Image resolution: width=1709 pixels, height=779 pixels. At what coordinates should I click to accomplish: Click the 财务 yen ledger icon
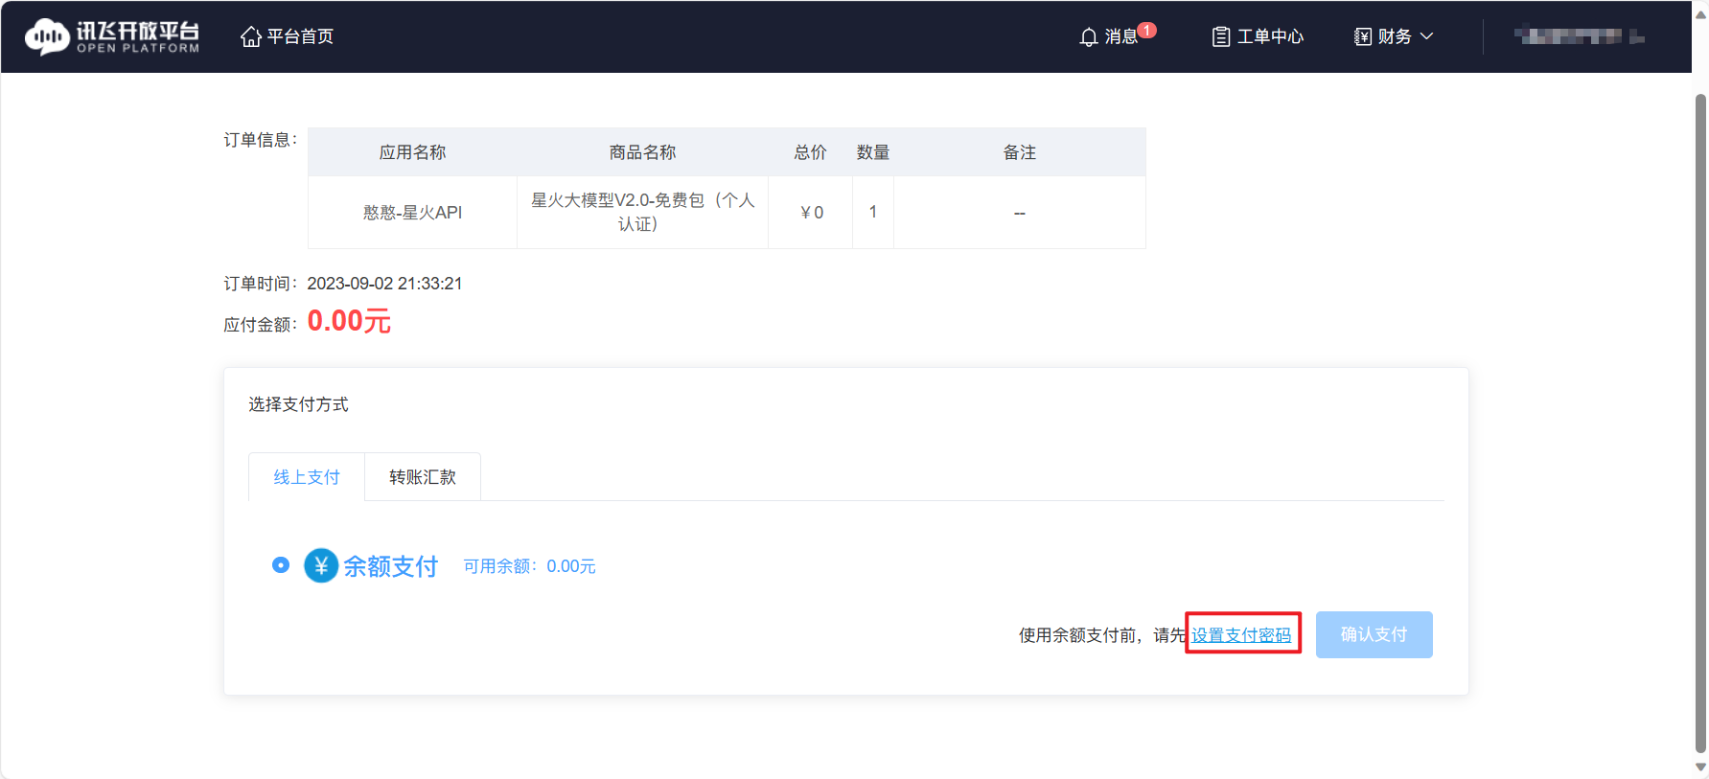click(x=1363, y=36)
